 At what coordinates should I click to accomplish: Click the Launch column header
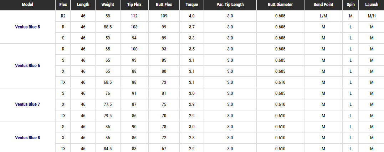point(372,5)
